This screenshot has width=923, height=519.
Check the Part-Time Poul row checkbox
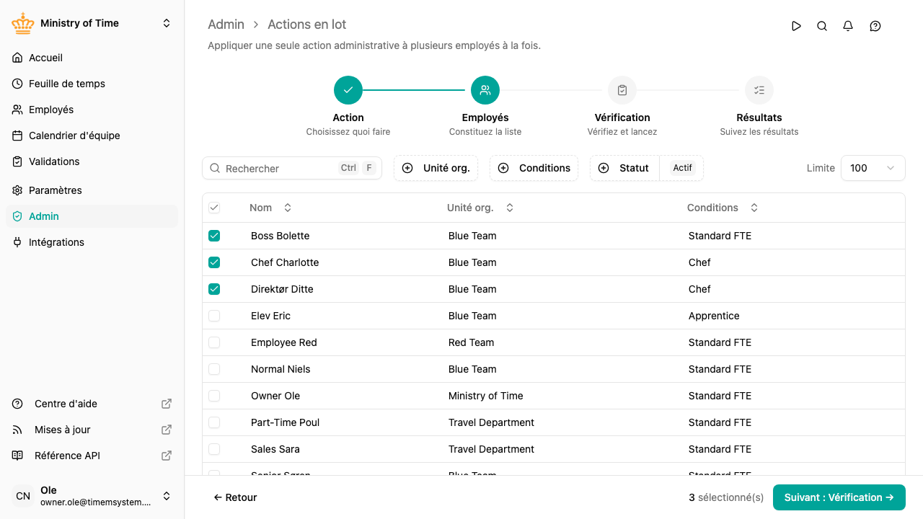point(214,422)
